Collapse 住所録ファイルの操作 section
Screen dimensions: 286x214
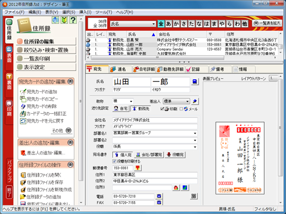(70, 164)
